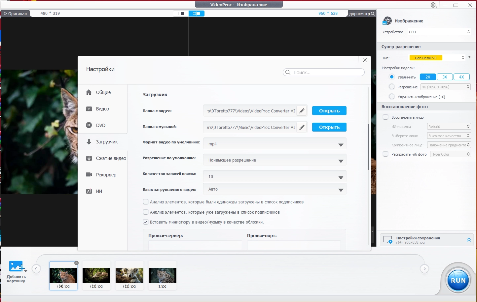Enable the Раскрасить ч/б фото checkbox
Image resolution: width=477 pixels, height=302 pixels.
(x=385, y=154)
